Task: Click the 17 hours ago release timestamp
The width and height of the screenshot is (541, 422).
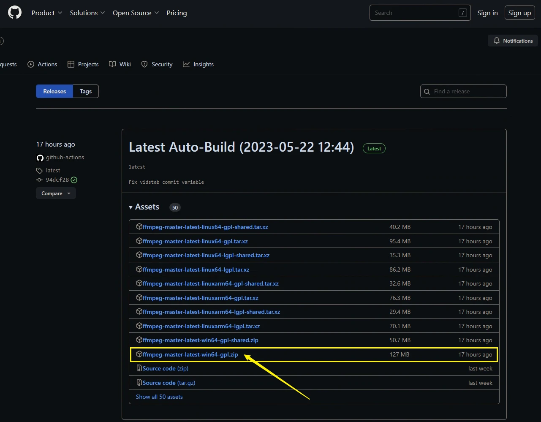Action: click(x=56, y=144)
